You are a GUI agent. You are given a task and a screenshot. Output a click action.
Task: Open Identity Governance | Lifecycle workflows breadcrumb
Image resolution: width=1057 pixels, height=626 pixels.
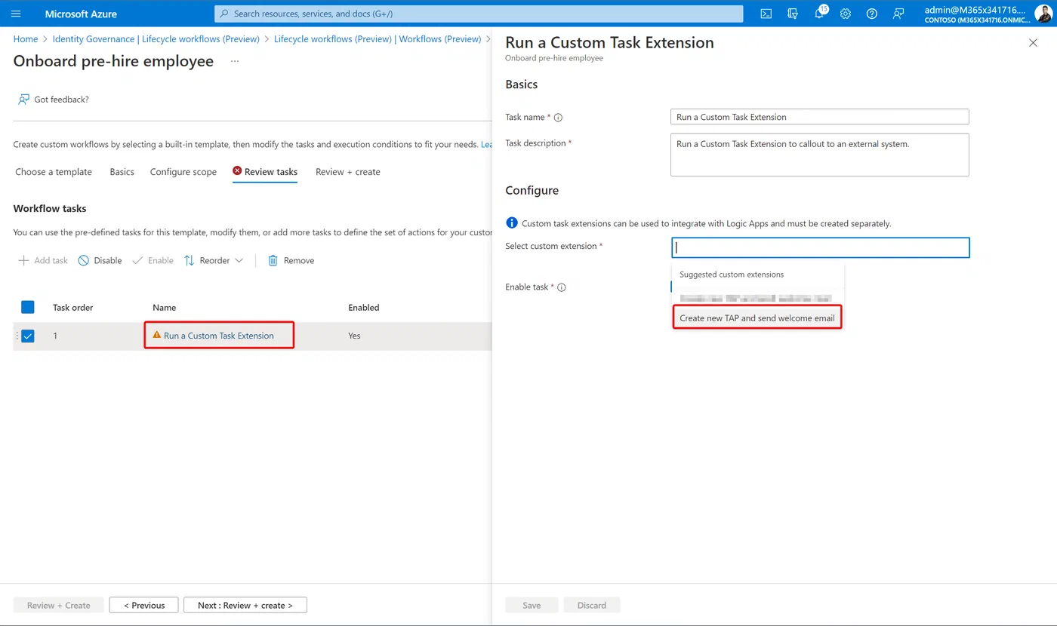point(156,39)
